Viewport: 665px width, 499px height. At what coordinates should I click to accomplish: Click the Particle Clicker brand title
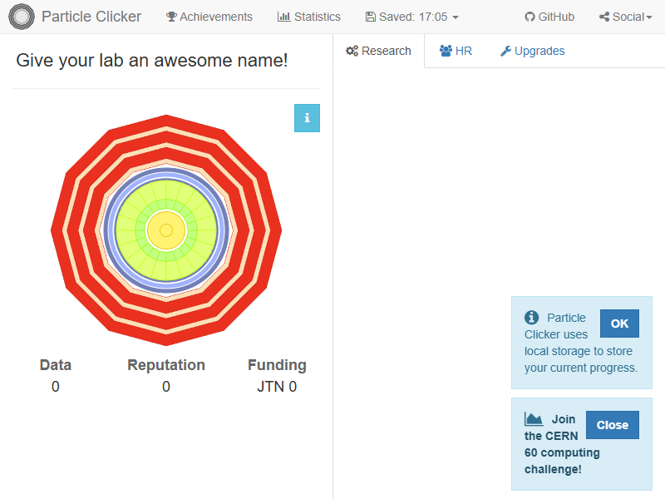[x=91, y=17]
